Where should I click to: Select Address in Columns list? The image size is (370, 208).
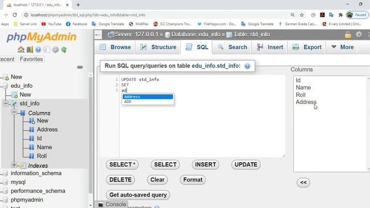(306, 102)
